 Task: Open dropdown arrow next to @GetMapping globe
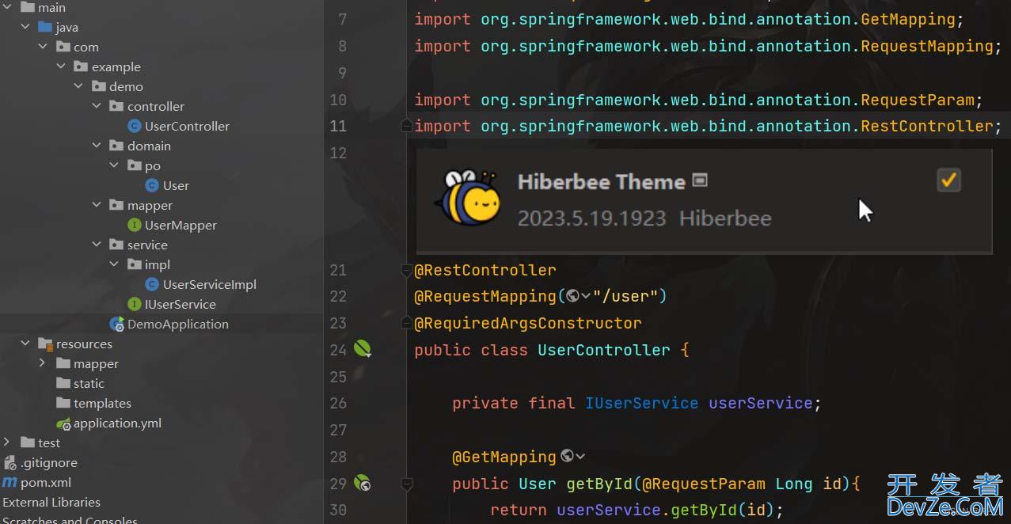tap(580, 456)
